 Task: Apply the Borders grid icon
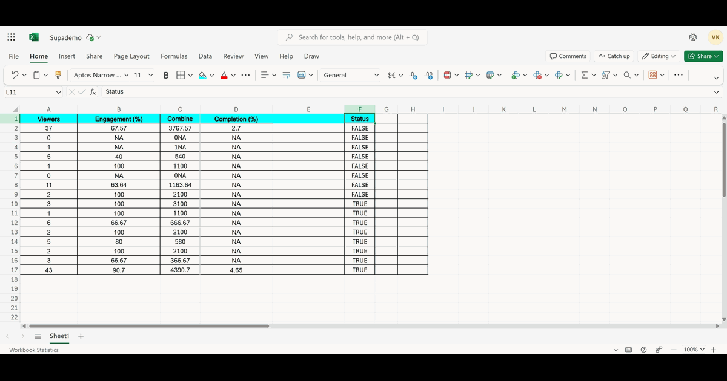[x=181, y=75]
